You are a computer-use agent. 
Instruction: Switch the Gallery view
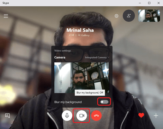point(84,35)
